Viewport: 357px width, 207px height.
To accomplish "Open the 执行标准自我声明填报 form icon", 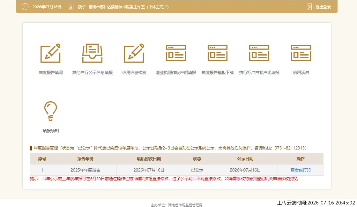I will point(259,53).
